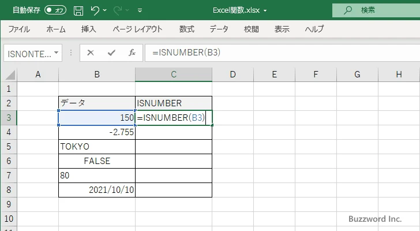The width and height of the screenshot is (420, 231).
Task: Click the Undo arrow icon
Action: point(95,10)
